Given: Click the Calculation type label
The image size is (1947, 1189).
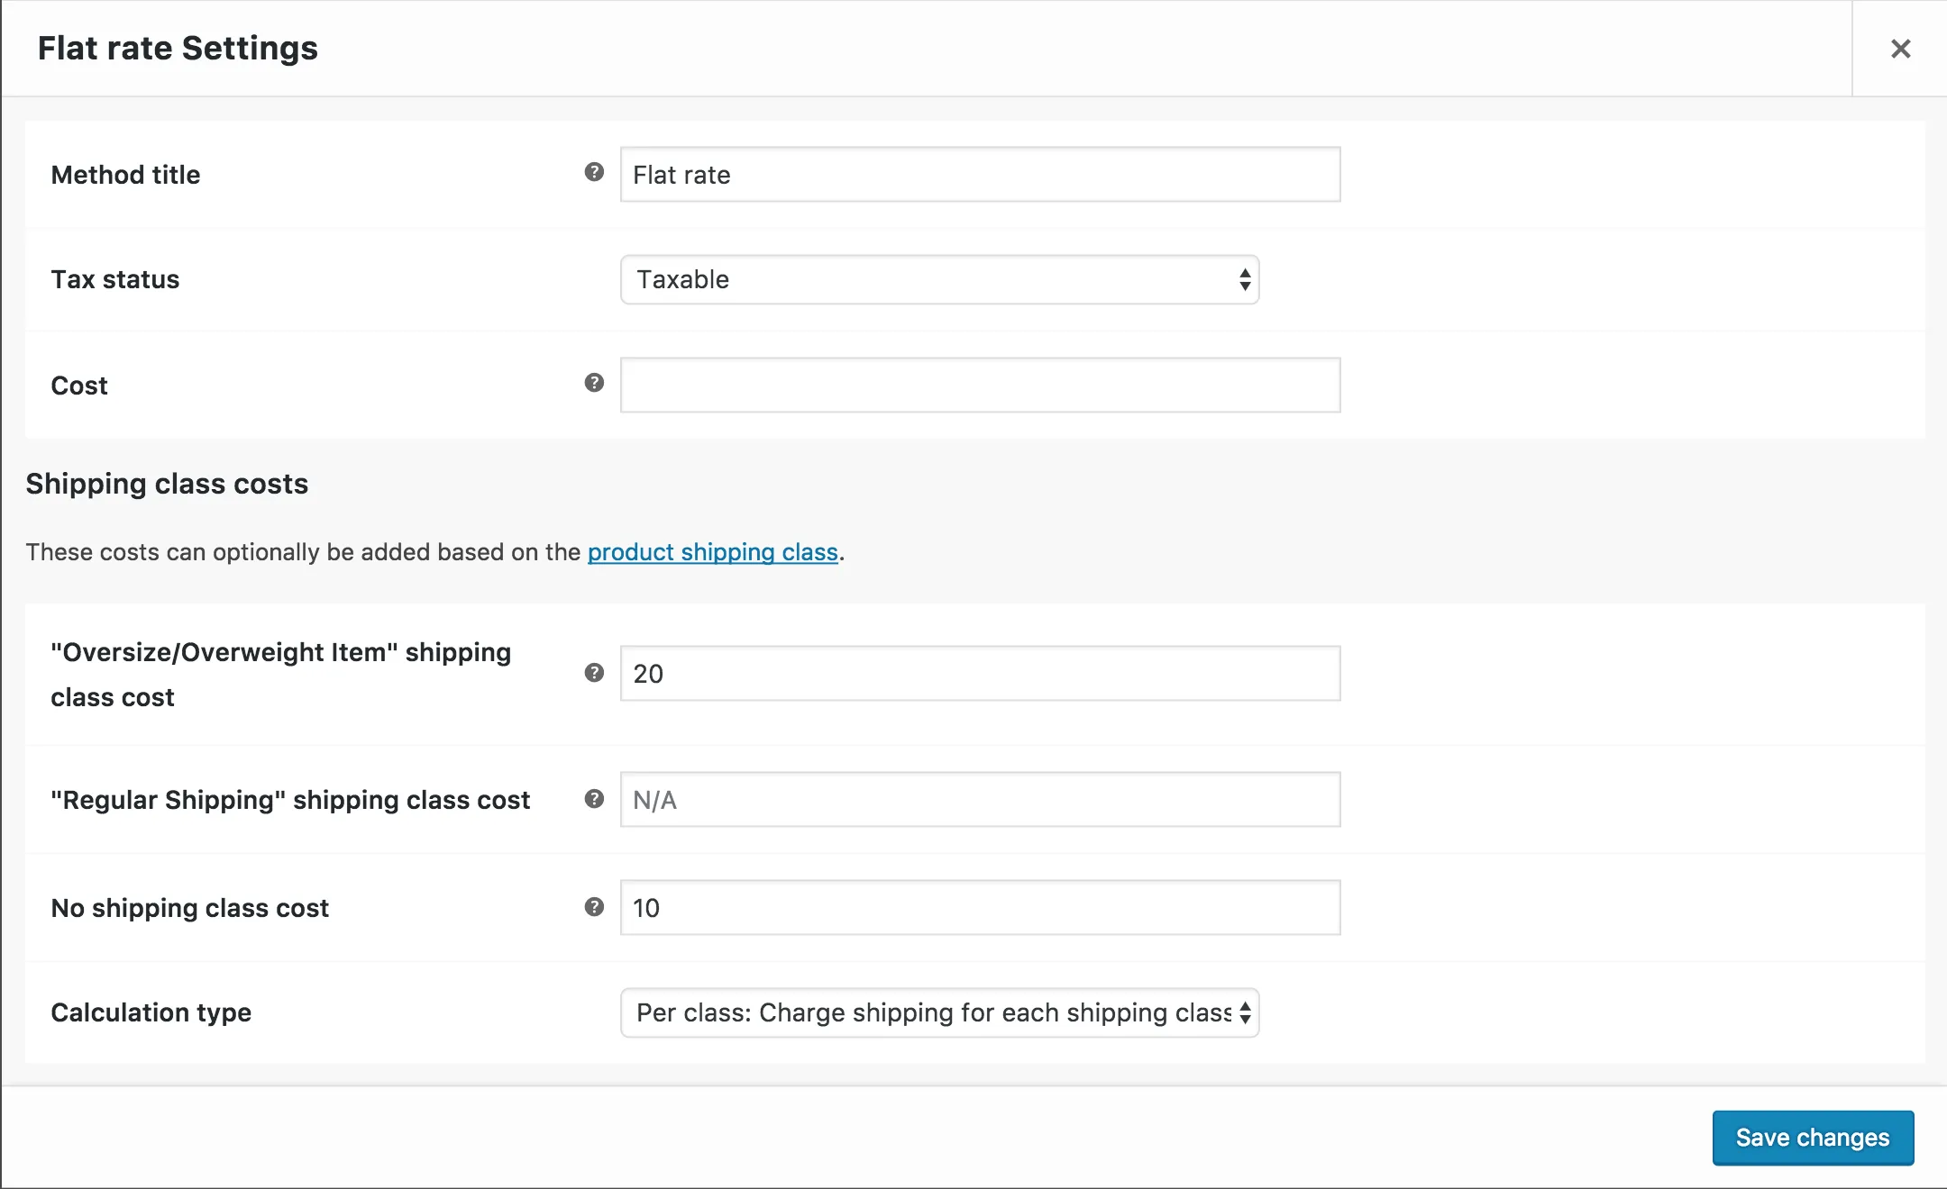Looking at the screenshot, I should click(151, 1013).
